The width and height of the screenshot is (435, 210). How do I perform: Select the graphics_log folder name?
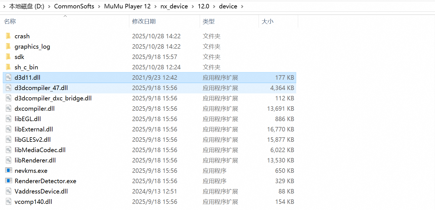click(32, 47)
